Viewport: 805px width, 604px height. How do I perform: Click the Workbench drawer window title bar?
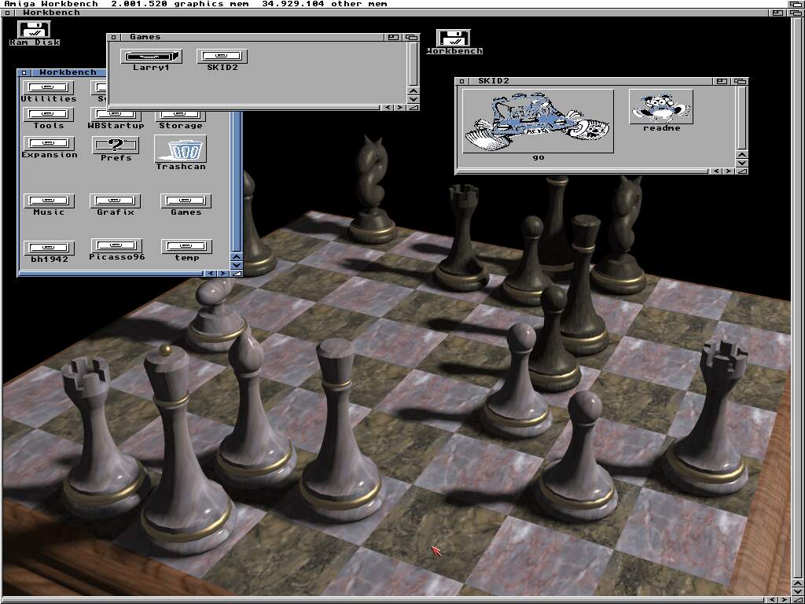pyautogui.click(x=68, y=72)
